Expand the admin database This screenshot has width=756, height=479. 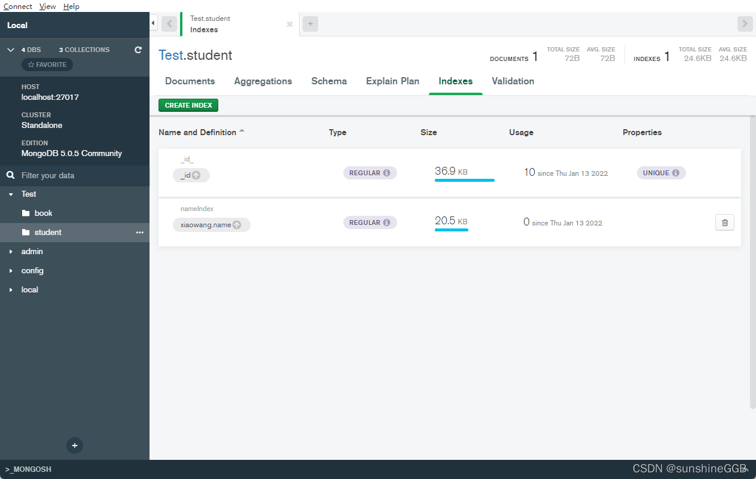[x=11, y=252]
